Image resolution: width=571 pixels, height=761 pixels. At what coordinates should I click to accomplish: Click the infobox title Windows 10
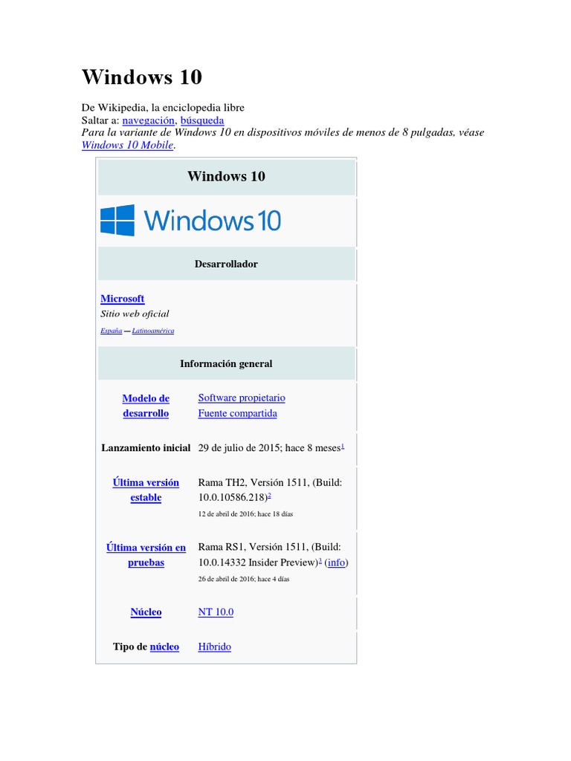226,176
